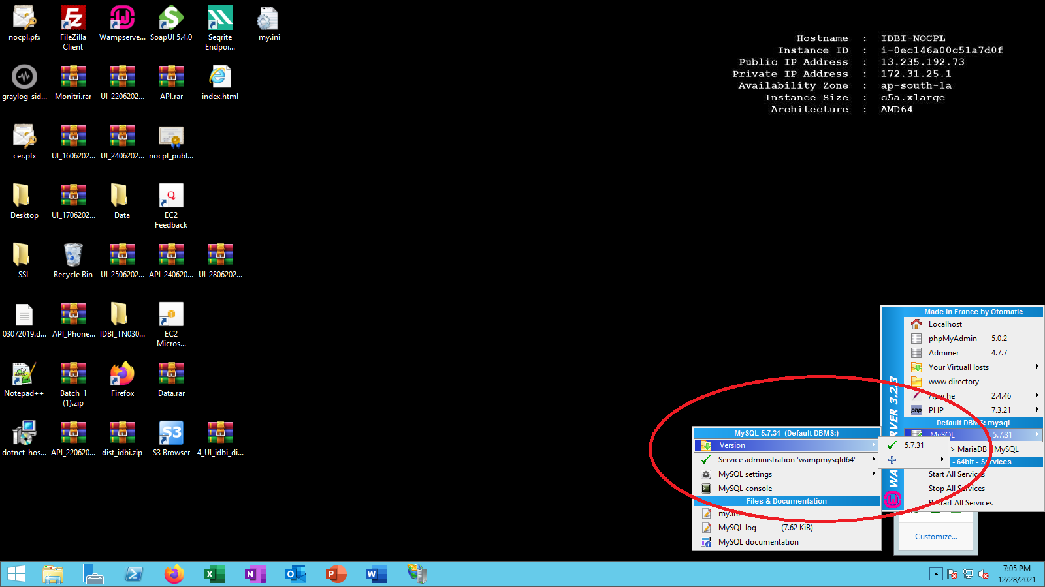
Task: Open File Explorer from the taskbar
Action: click(53, 574)
